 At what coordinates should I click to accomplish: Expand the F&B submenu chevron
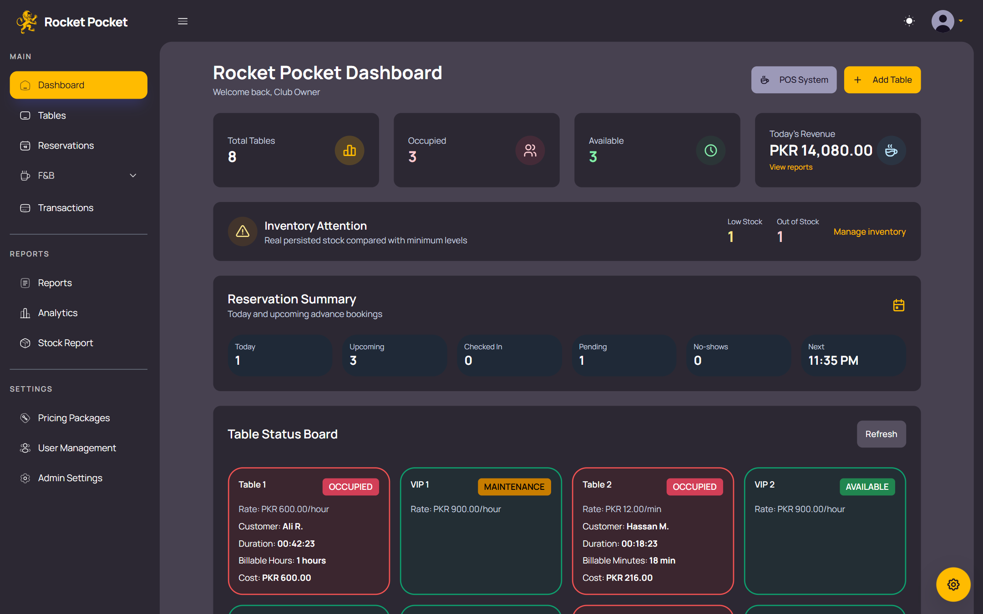click(133, 176)
